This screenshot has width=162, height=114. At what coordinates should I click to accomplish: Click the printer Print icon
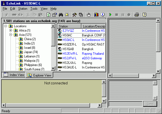tap(137, 15)
